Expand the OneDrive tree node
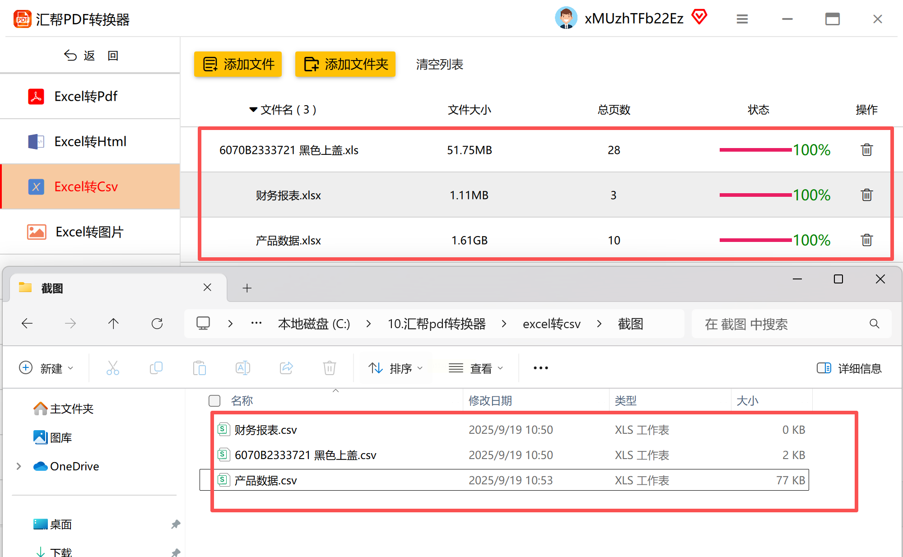Screen dimensions: 903x557 [19, 466]
